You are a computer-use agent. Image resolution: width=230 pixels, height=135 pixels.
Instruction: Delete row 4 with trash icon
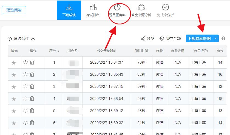coord(32,99)
